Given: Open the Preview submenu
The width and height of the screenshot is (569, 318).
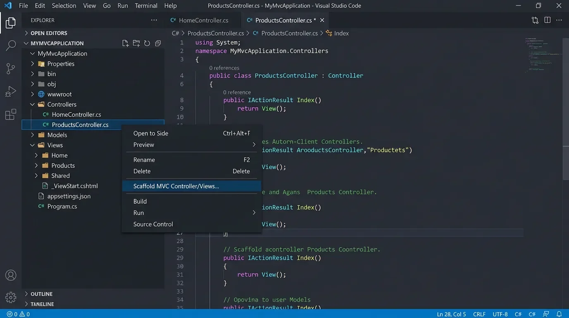Looking at the screenshot, I should (192, 145).
